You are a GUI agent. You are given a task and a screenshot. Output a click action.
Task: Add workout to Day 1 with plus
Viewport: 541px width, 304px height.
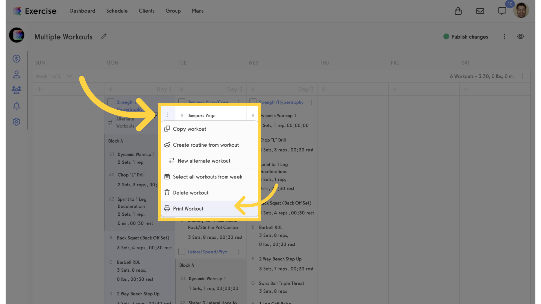coord(110,89)
